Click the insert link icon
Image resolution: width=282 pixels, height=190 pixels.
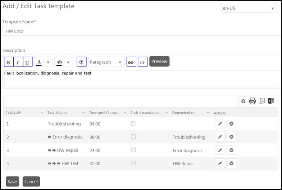pos(131,62)
